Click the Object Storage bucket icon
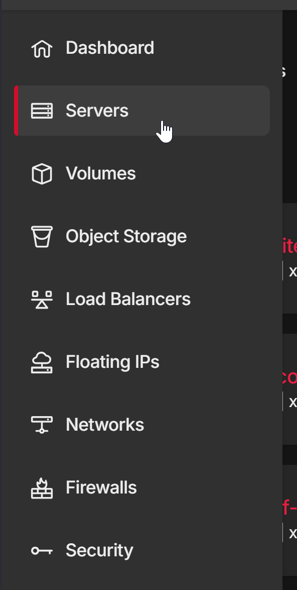Image resolution: width=297 pixels, height=590 pixels. point(42,237)
